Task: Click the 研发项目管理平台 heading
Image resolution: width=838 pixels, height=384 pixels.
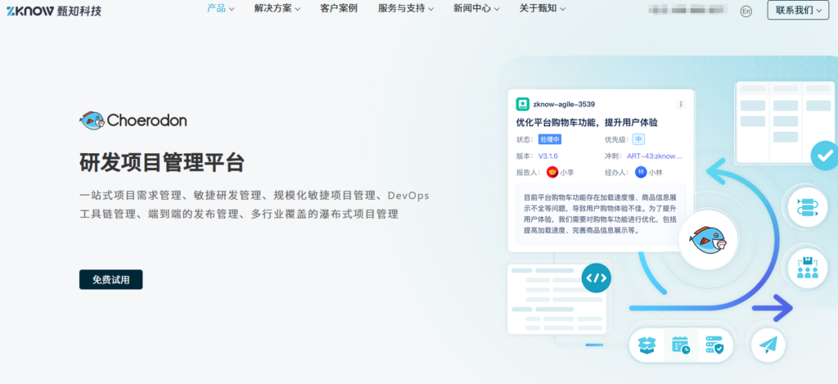Action: 162,163
